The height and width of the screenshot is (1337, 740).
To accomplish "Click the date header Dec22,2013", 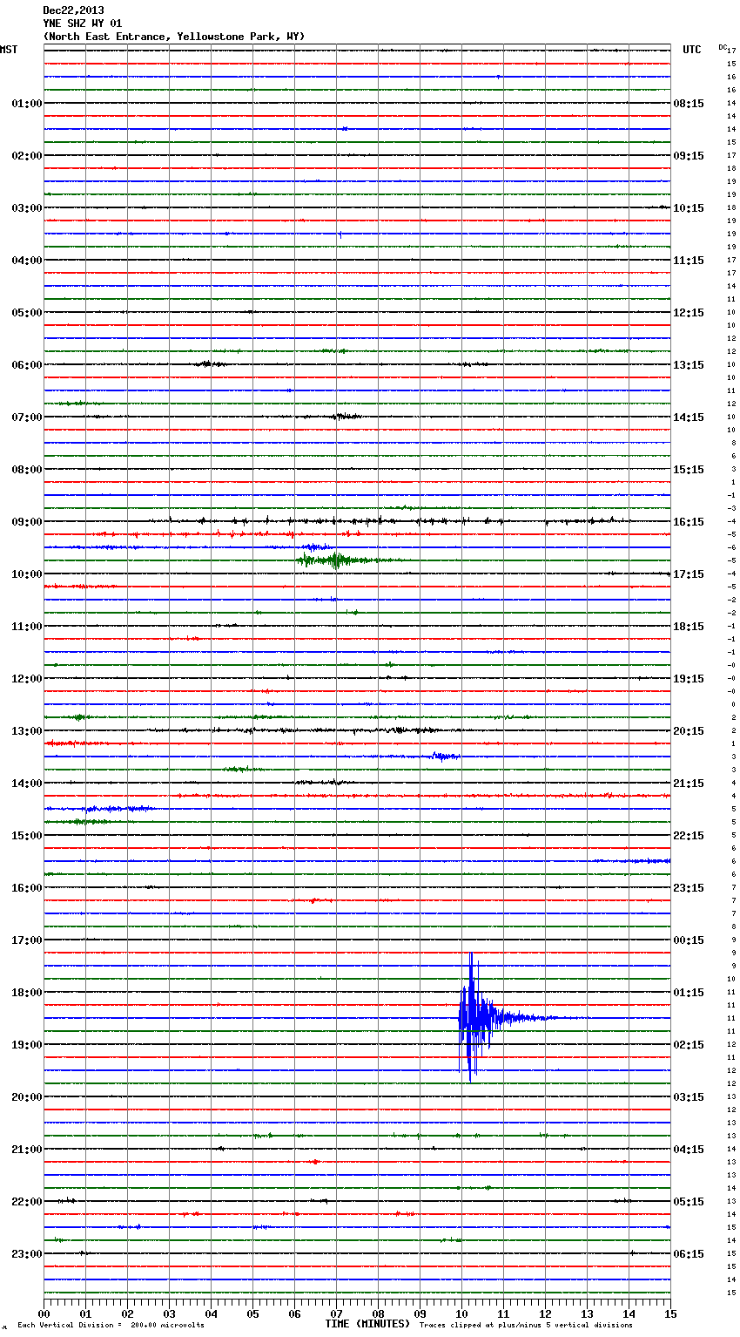I will pyautogui.click(x=73, y=10).
